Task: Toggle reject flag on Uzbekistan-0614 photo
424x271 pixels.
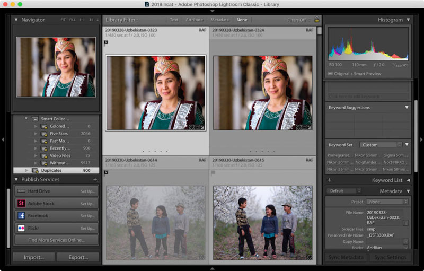Action: pyautogui.click(x=106, y=172)
